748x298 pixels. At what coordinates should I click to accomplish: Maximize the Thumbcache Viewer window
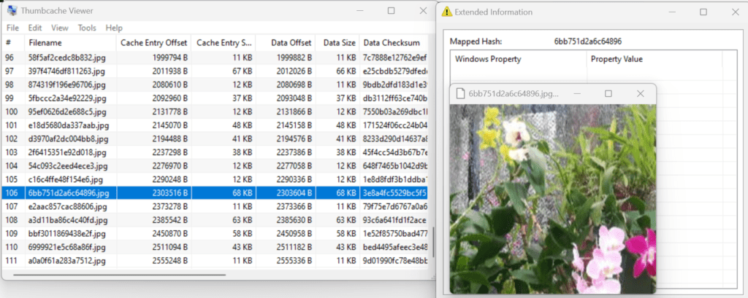(392, 11)
